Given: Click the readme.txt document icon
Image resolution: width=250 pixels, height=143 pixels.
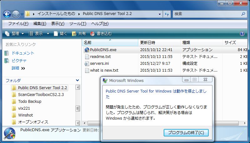Looking at the screenshot, I should coord(87,57).
